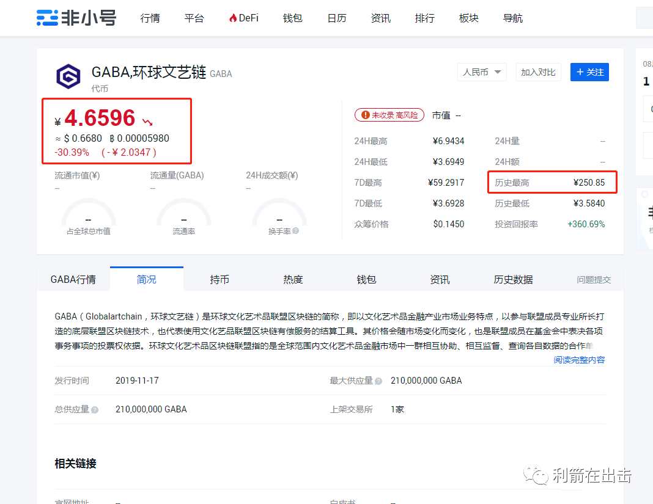Image resolution: width=653 pixels, height=504 pixels.
Task: Click the 24H成交额(¥) label
Action: coord(271,175)
